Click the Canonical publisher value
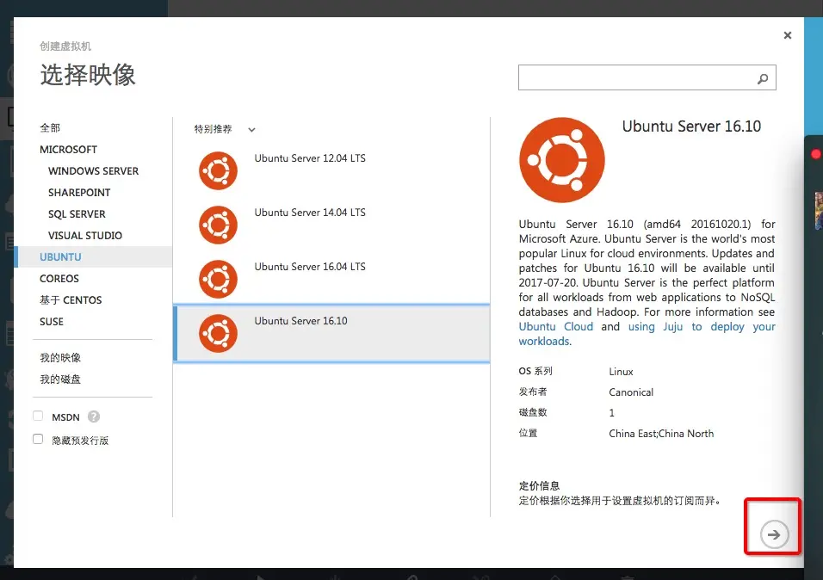The height and width of the screenshot is (580, 823). click(x=631, y=392)
